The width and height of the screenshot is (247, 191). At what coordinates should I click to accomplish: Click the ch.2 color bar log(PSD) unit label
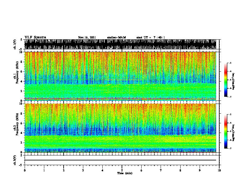(x=234, y=133)
